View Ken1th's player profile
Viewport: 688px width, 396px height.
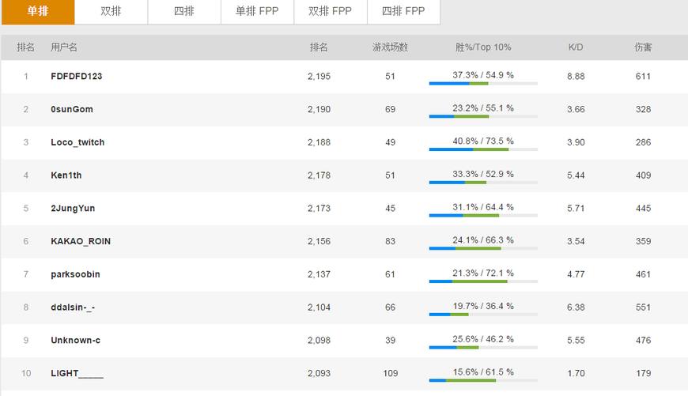click(66, 175)
